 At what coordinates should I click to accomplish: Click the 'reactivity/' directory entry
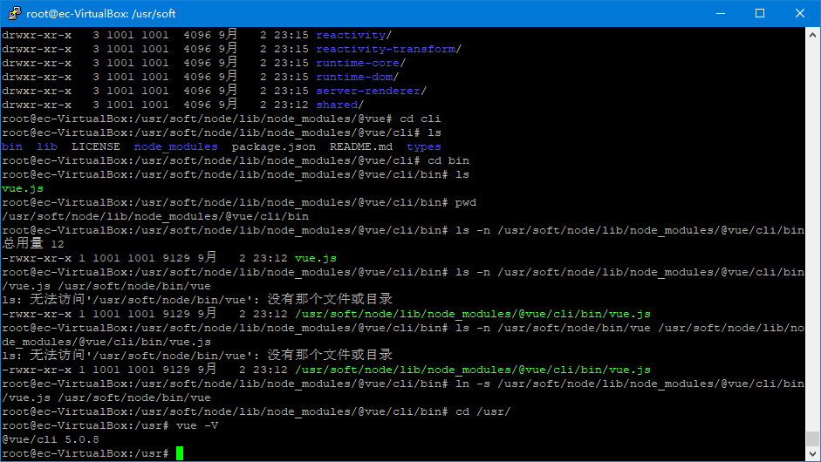[x=353, y=35]
